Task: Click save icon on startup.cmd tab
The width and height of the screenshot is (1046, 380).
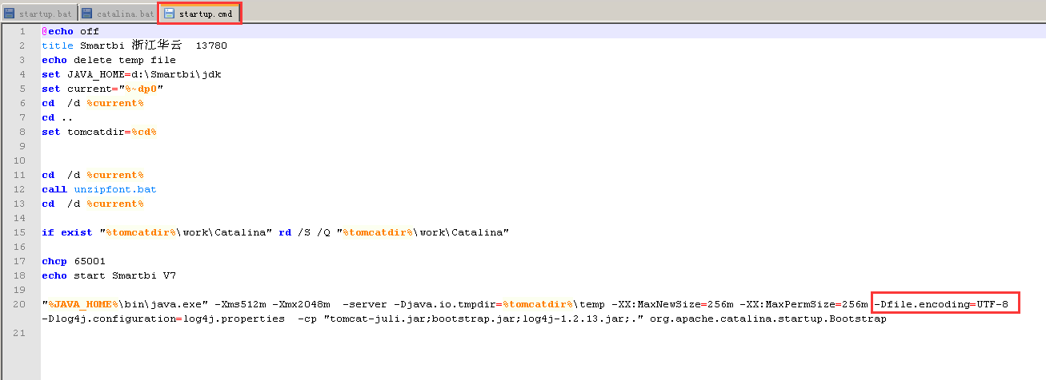Action: click(x=169, y=14)
